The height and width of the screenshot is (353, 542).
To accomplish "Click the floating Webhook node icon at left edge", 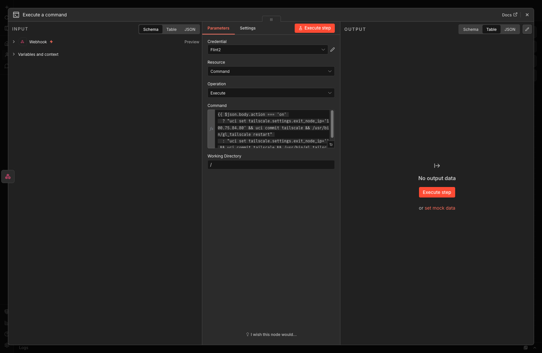I will [x=8, y=176].
